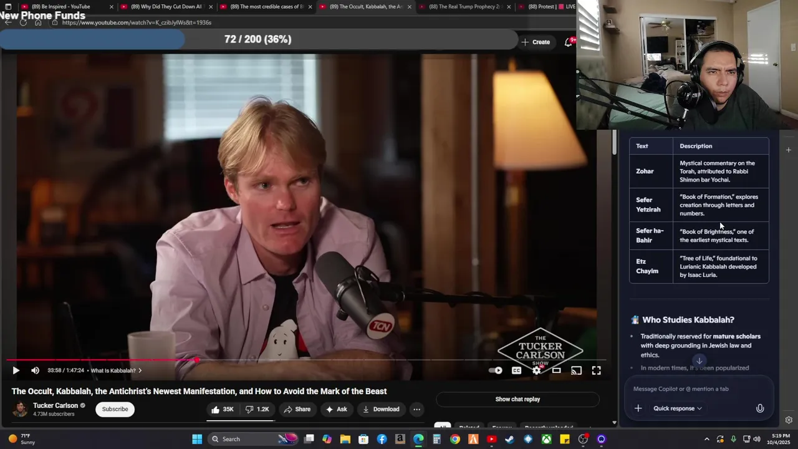Toggle the autoplay switch in player
The height and width of the screenshot is (449, 798).
(496, 370)
